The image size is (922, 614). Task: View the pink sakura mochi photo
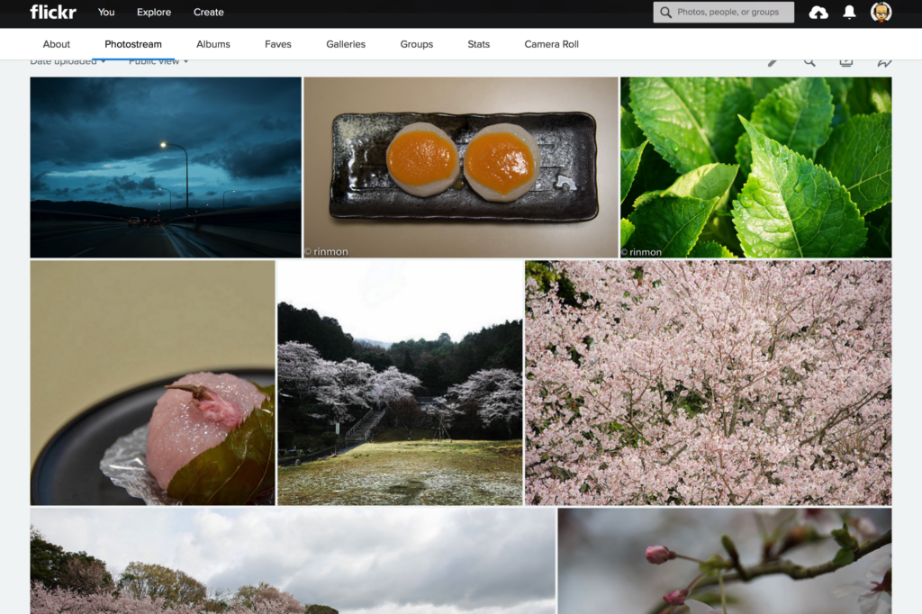click(152, 383)
